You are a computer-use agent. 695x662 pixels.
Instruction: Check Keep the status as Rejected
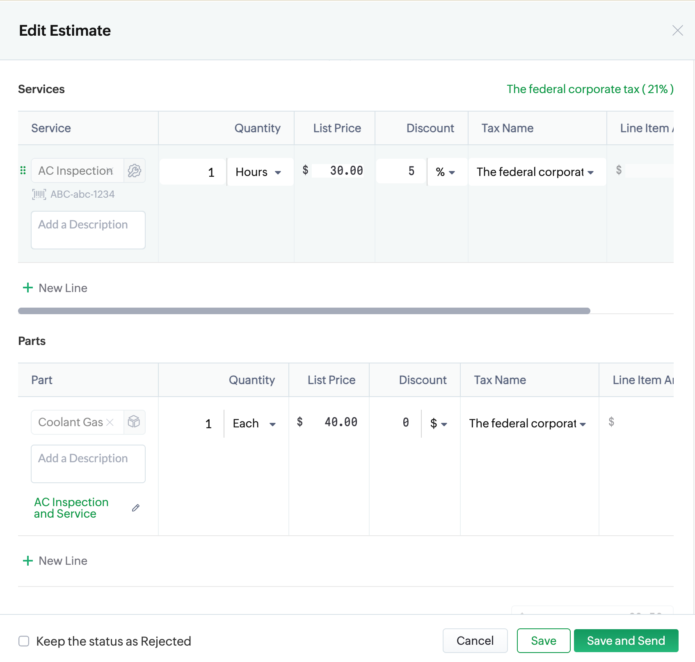pyautogui.click(x=24, y=641)
